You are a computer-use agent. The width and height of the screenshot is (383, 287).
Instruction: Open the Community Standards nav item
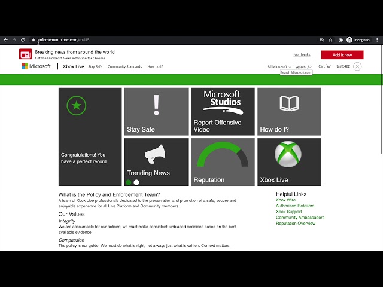(x=124, y=66)
